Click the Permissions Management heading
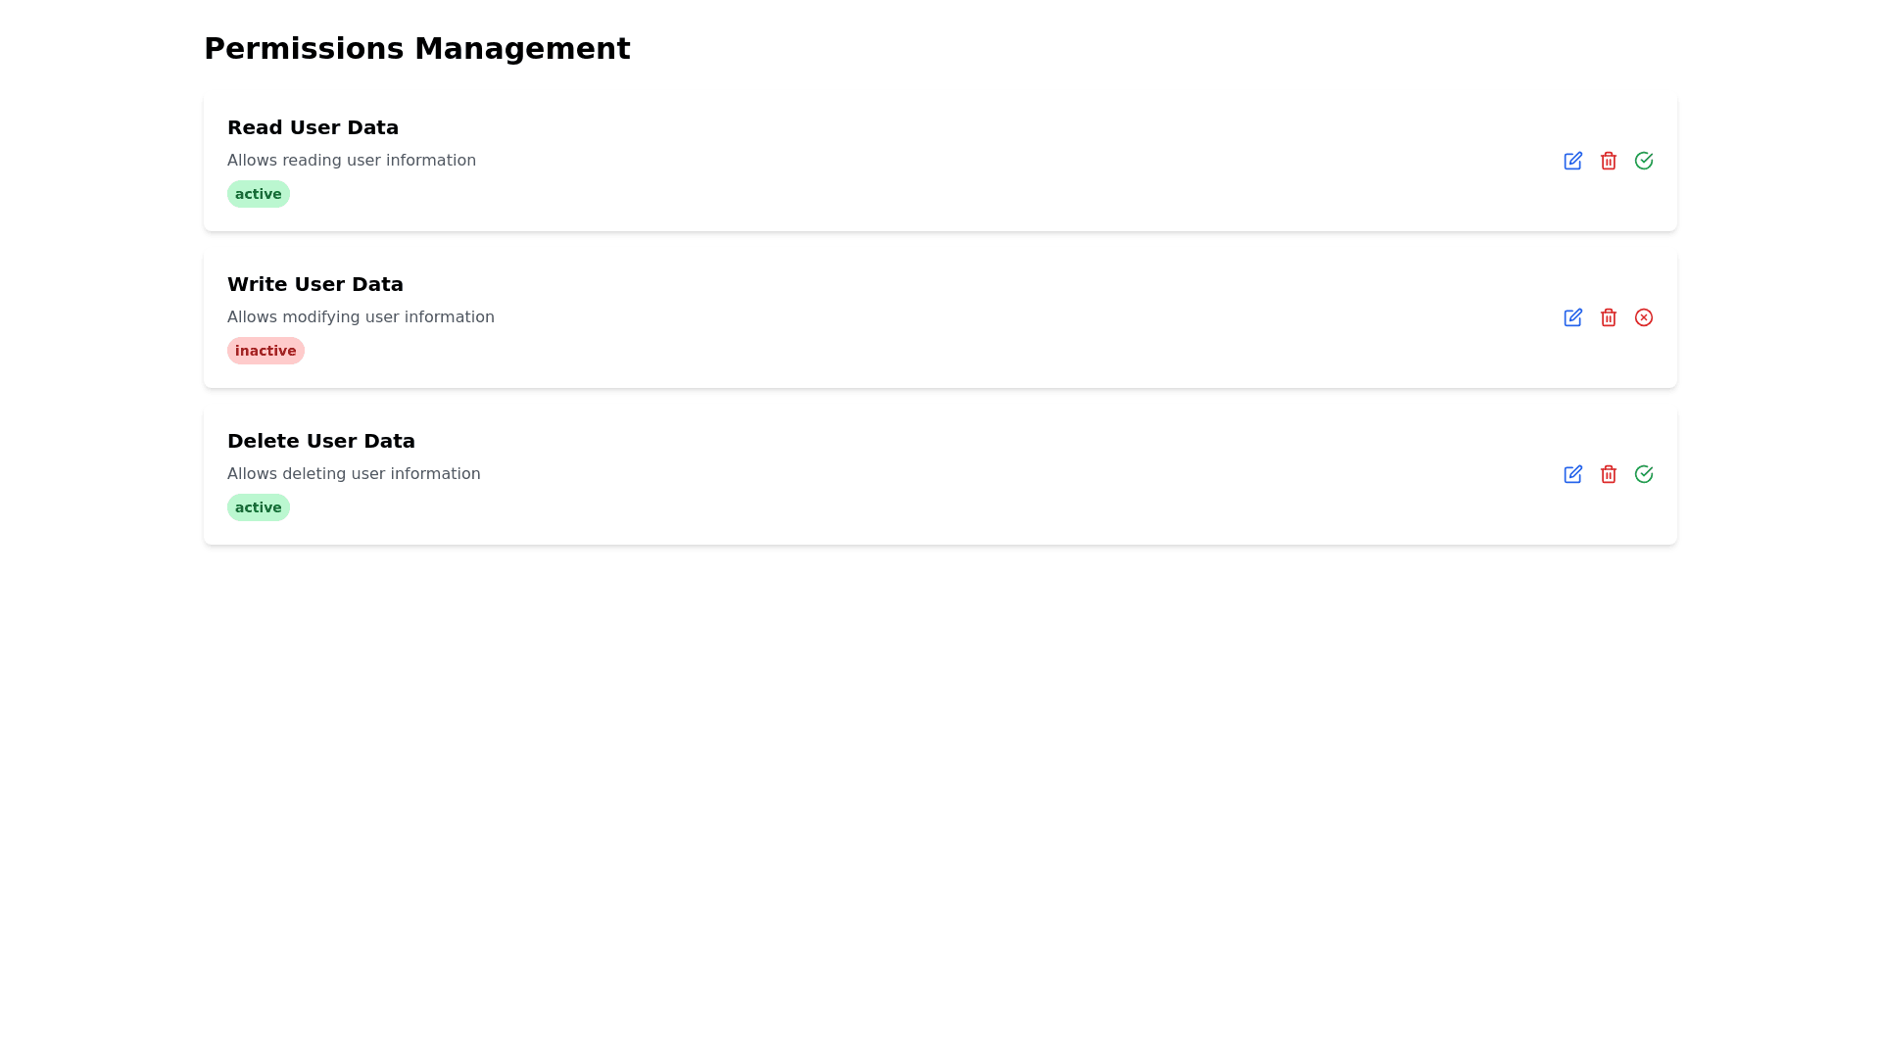The image size is (1881, 1058). [416, 48]
